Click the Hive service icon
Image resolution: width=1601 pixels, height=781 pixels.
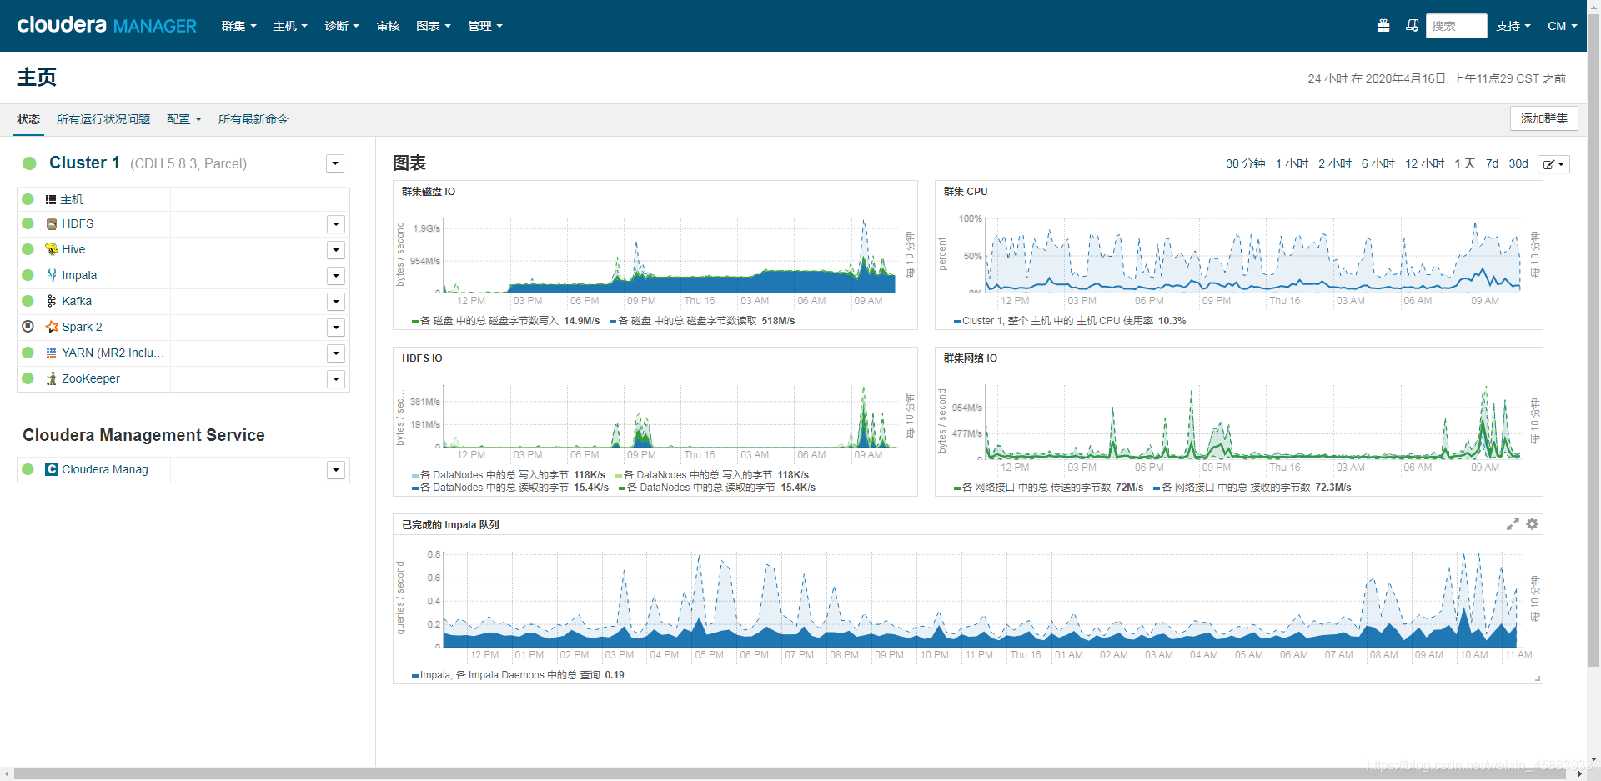coord(52,249)
